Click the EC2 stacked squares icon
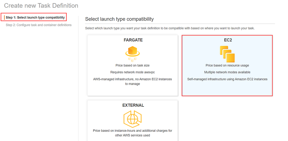 click(227, 54)
